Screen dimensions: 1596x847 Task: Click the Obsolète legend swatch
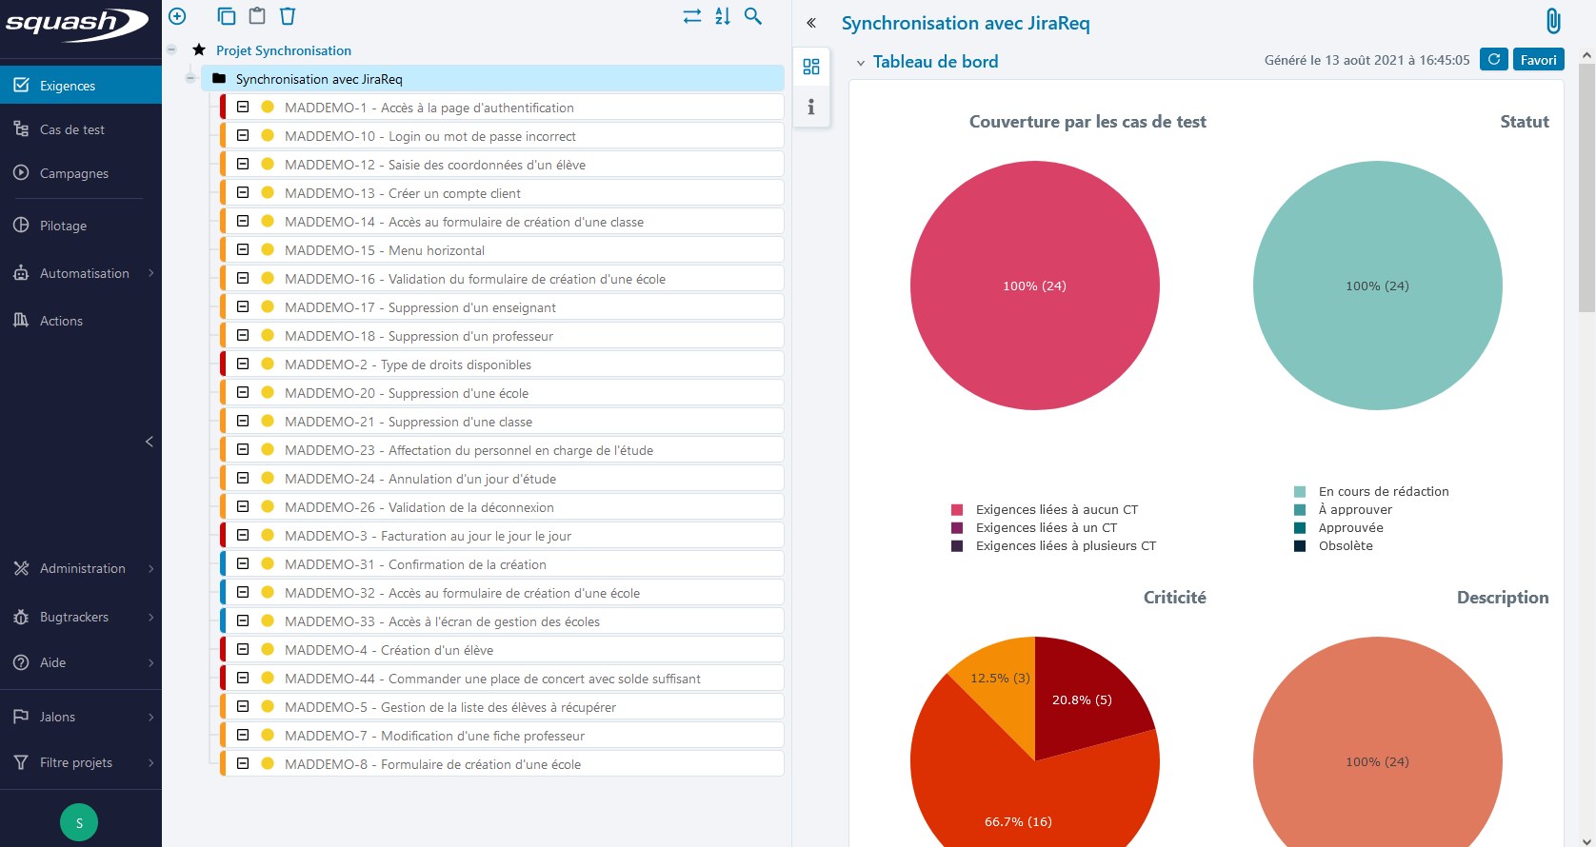coord(1300,546)
